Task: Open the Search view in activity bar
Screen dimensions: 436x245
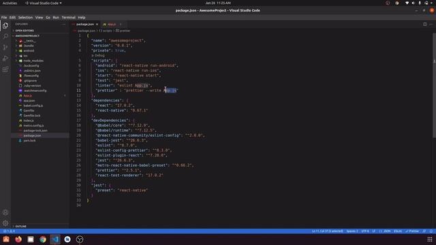Action: tap(5, 36)
